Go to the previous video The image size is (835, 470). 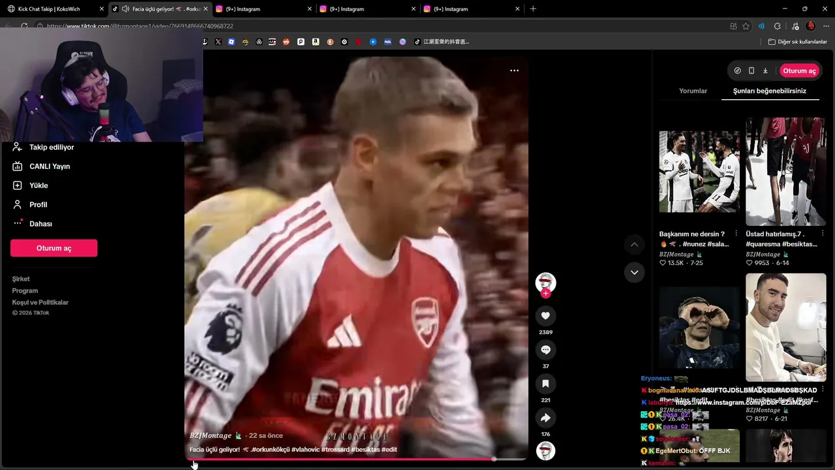[x=634, y=245]
